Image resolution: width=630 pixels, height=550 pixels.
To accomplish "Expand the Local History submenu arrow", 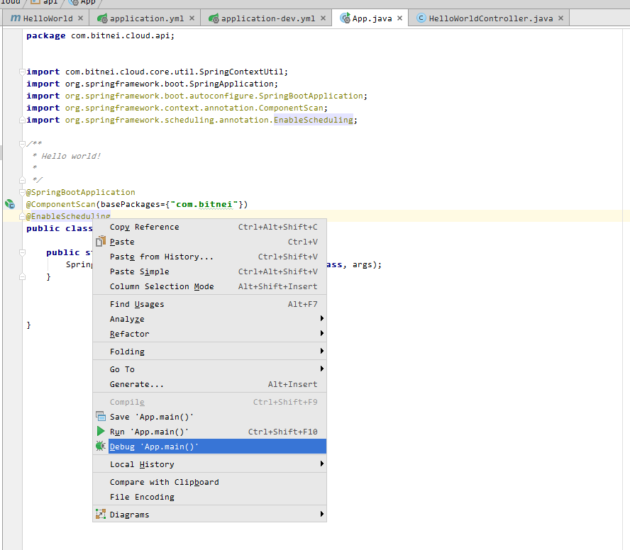I will pyautogui.click(x=322, y=464).
